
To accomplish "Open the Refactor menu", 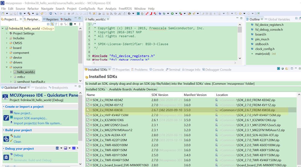I will [33, 9].
